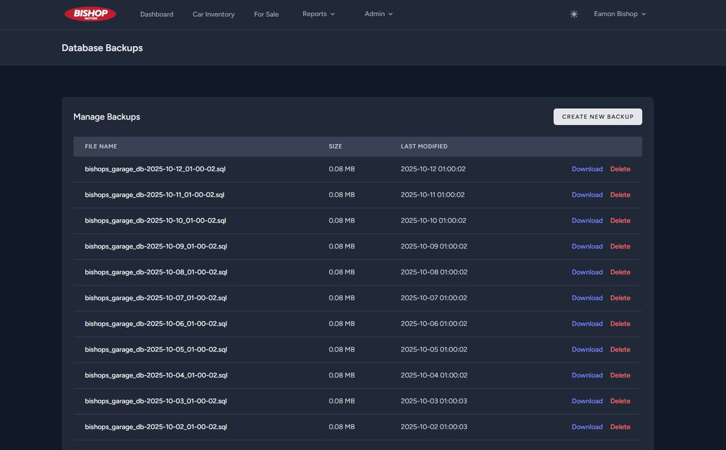The height and width of the screenshot is (450, 726).
Task: Click the Bishop Motors logo
Action: click(90, 14)
